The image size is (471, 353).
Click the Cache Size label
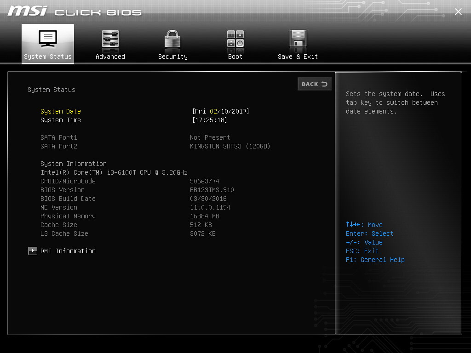59,225
